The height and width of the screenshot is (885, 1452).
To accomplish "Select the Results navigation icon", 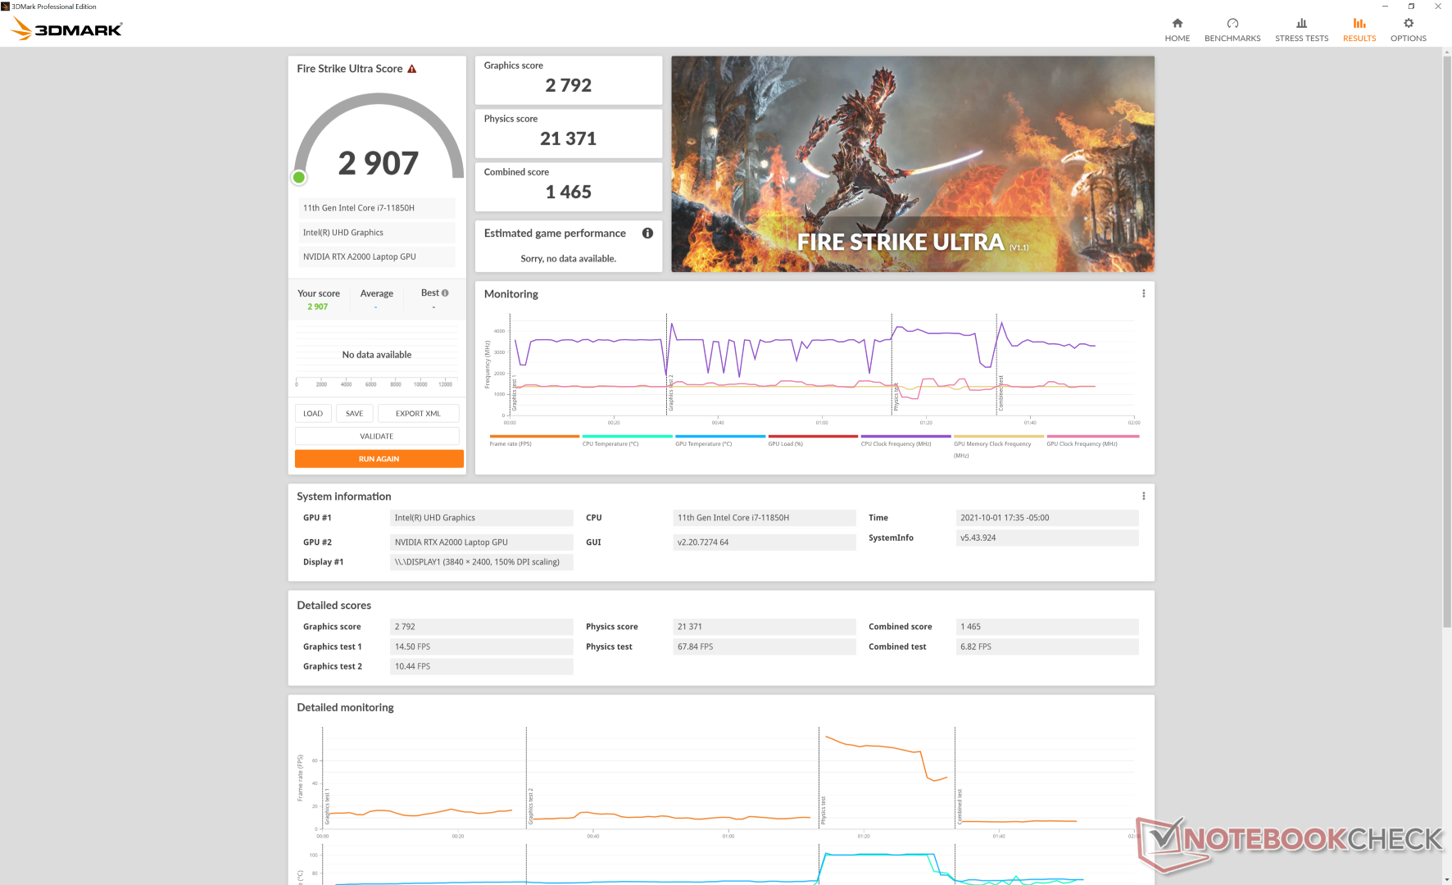I will [1359, 23].
